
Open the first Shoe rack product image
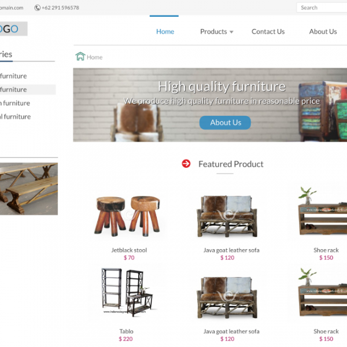(x=322, y=211)
